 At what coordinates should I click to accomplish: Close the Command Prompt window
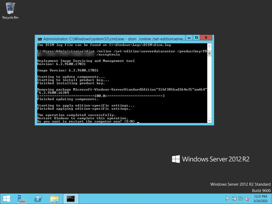point(206,37)
